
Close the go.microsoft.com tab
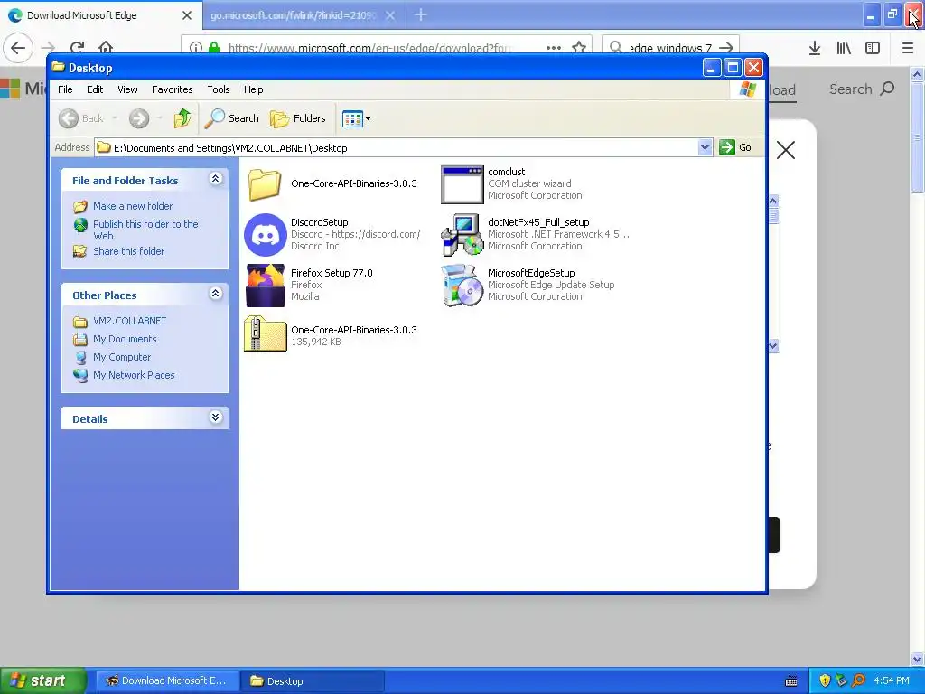[x=390, y=15]
